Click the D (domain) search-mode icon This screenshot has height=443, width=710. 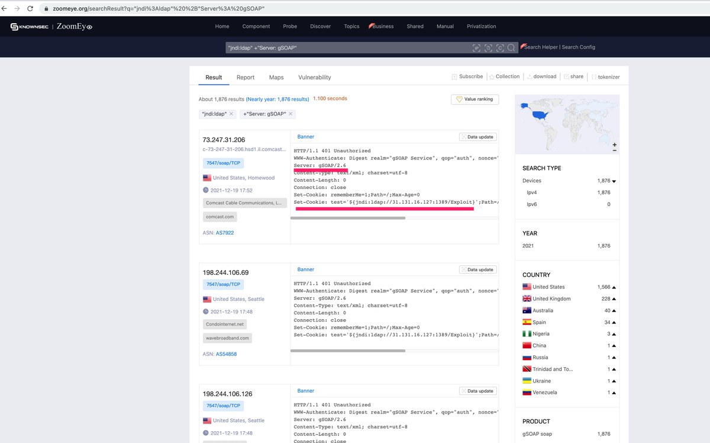(x=488, y=48)
